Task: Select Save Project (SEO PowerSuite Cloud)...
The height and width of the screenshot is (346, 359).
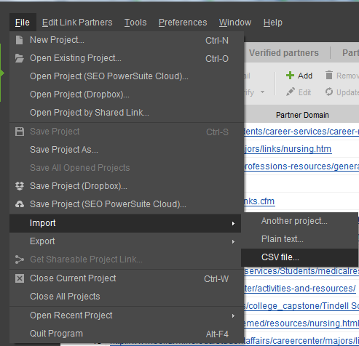Action: click(126, 204)
